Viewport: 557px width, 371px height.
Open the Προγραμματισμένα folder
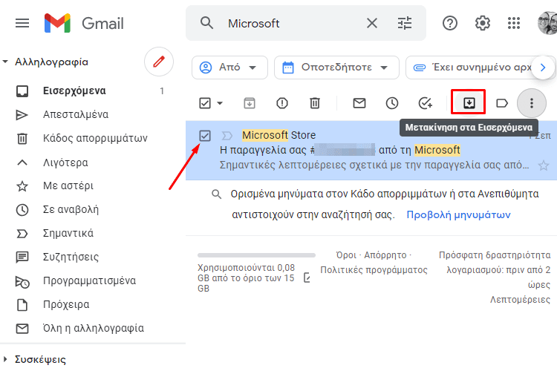[x=91, y=280]
